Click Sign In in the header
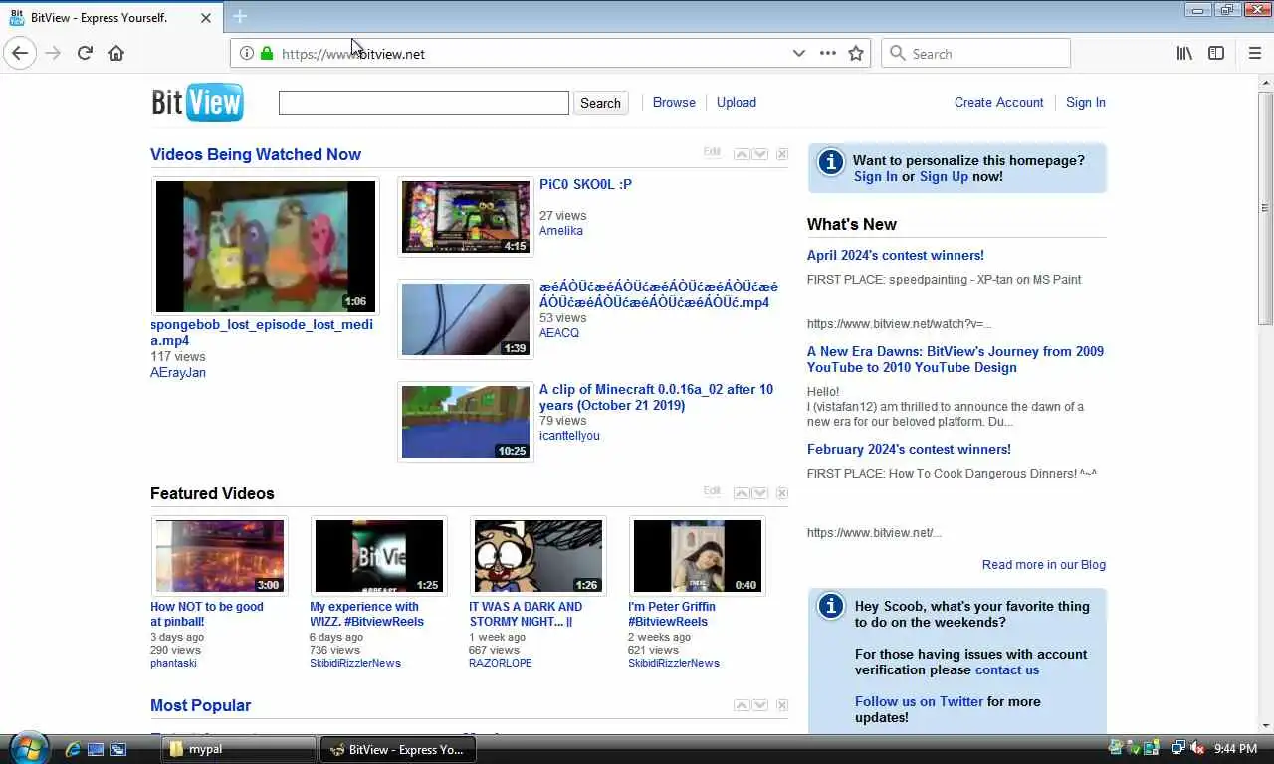The width and height of the screenshot is (1274, 764). (x=1086, y=102)
